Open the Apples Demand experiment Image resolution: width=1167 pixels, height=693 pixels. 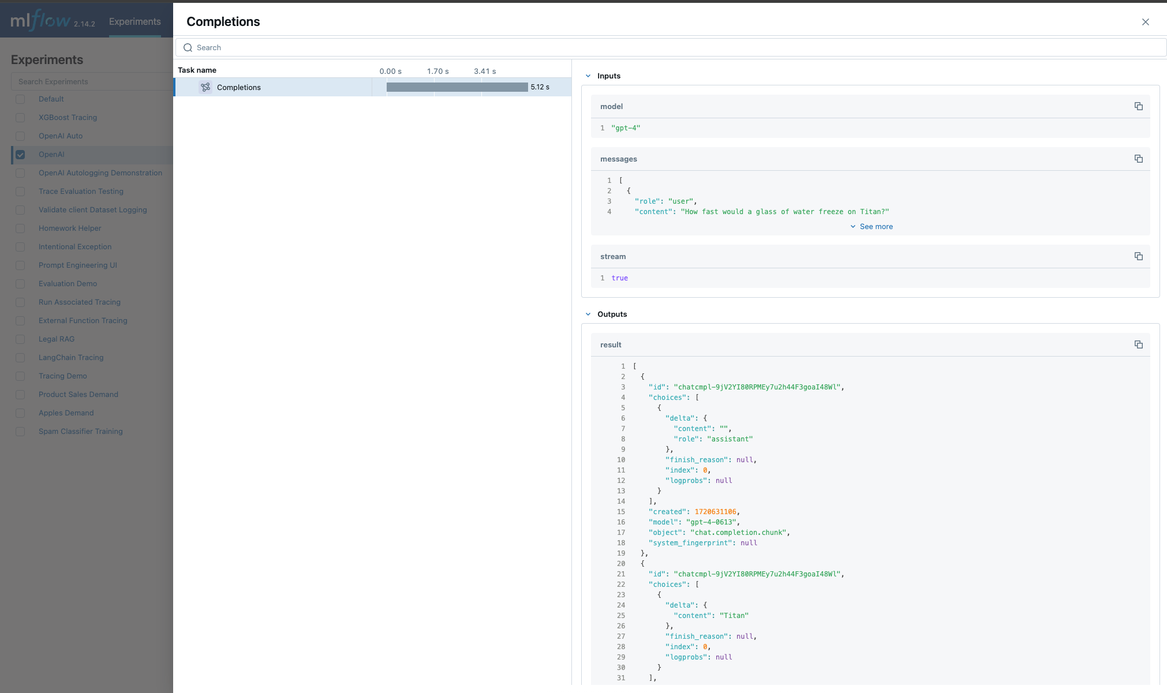[x=66, y=413]
